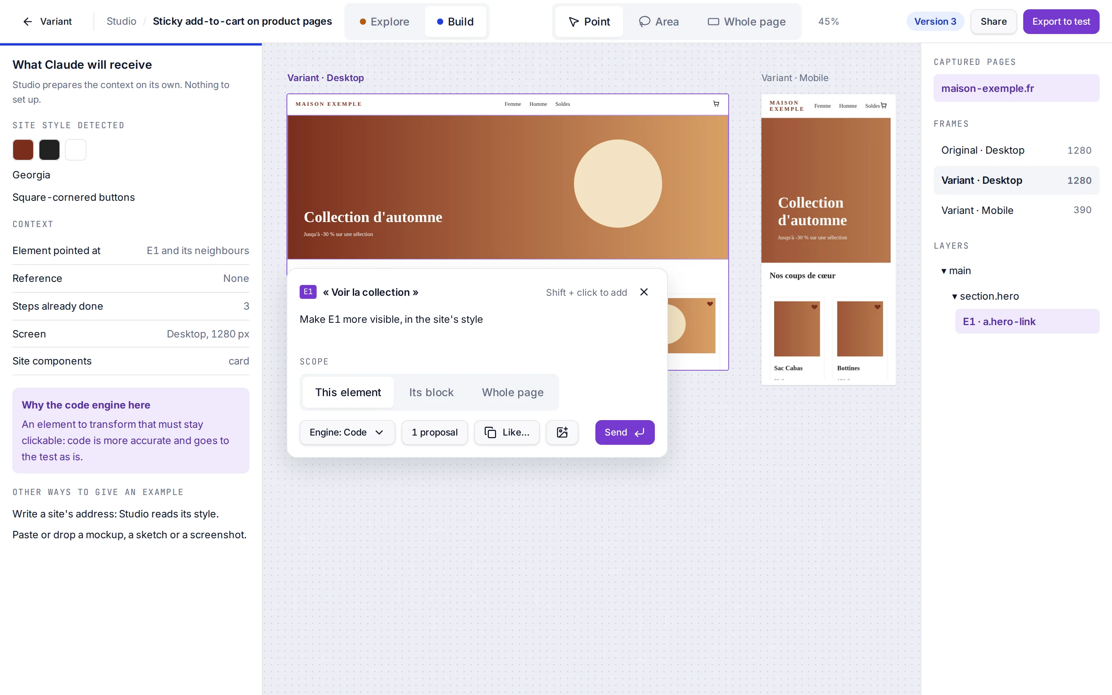Click the dark red color swatch
The width and height of the screenshot is (1112, 695).
[x=23, y=150]
